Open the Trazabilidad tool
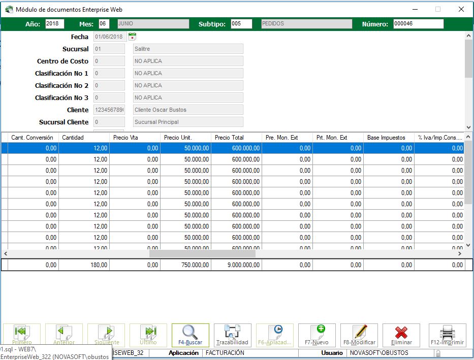 pyautogui.click(x=232, y=333)
